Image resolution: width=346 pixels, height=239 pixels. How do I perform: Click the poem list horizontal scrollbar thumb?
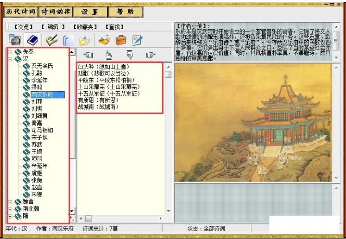click(89, 219)
